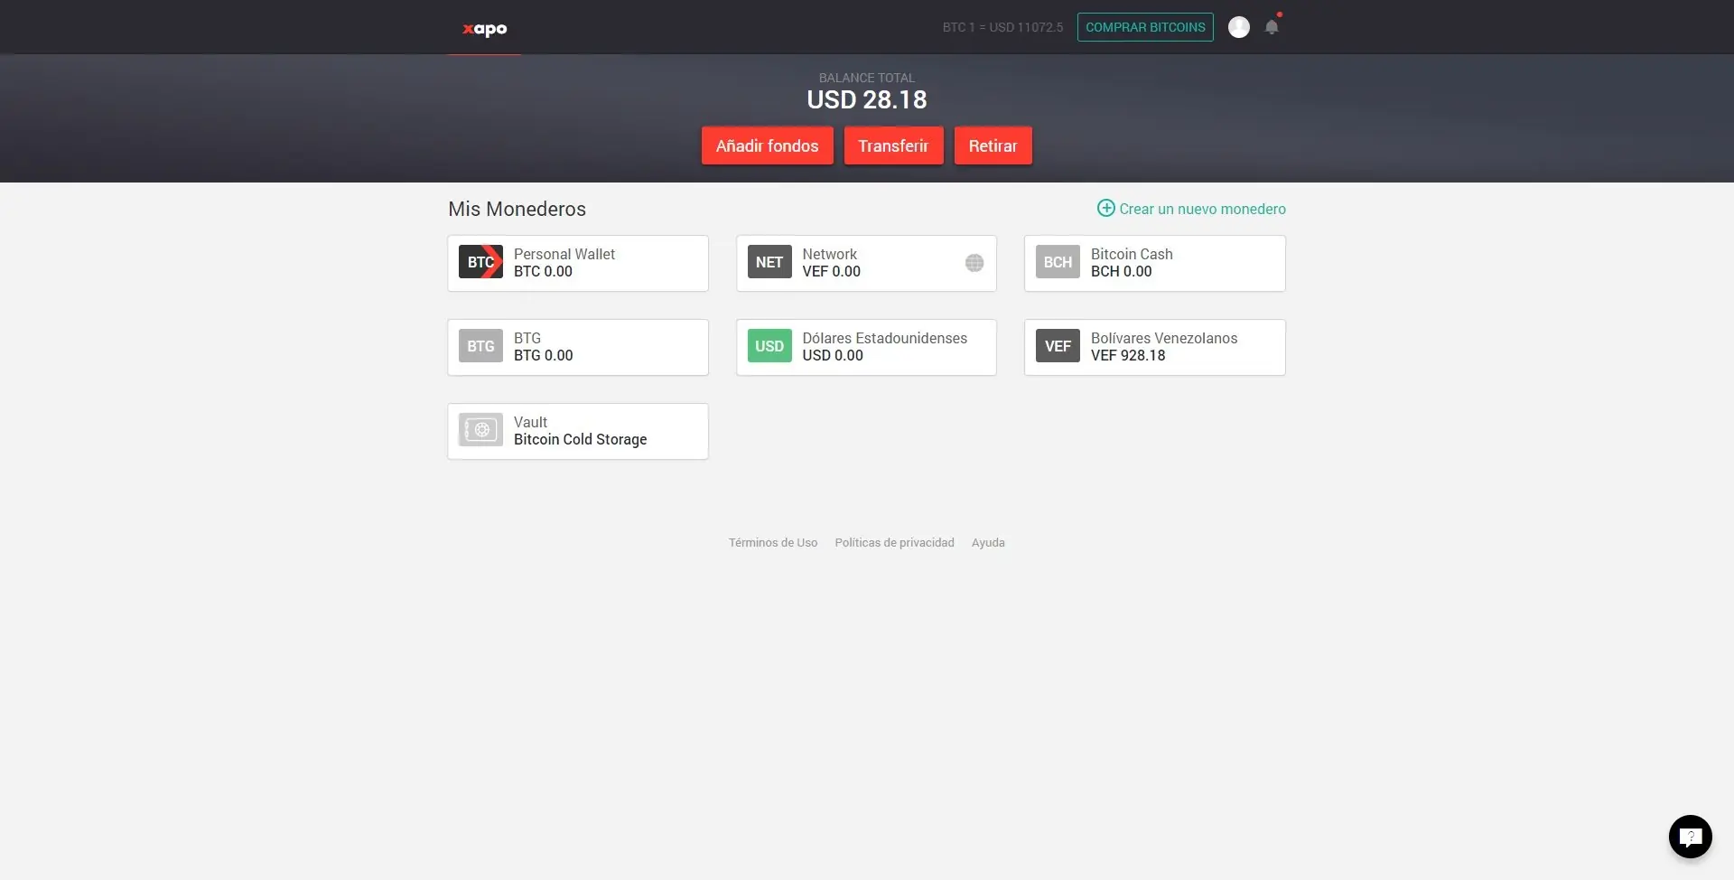Open the help chat bubble
This screenshot has height=880, width=1734.
click(1691, 837)
